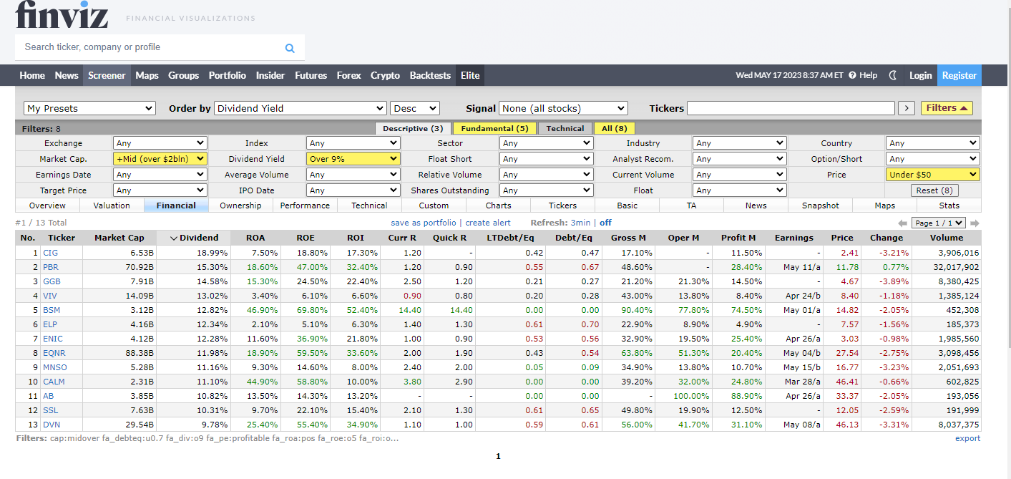
Task: Click the Tickers input field
Action: click(791, 108)
